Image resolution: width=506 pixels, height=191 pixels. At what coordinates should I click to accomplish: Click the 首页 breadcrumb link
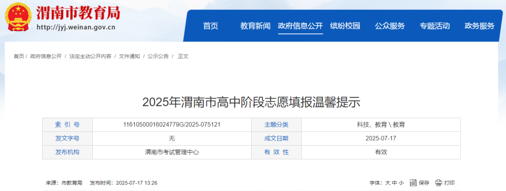[19, 56]
